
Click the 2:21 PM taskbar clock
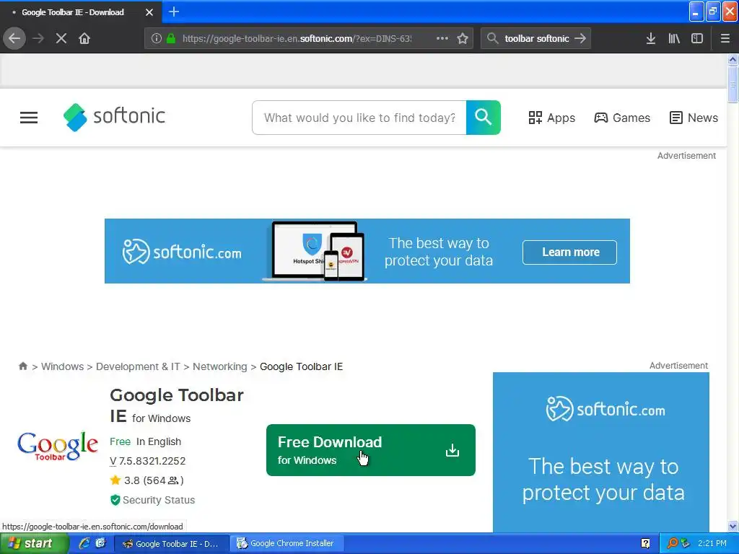pos(712,544)
